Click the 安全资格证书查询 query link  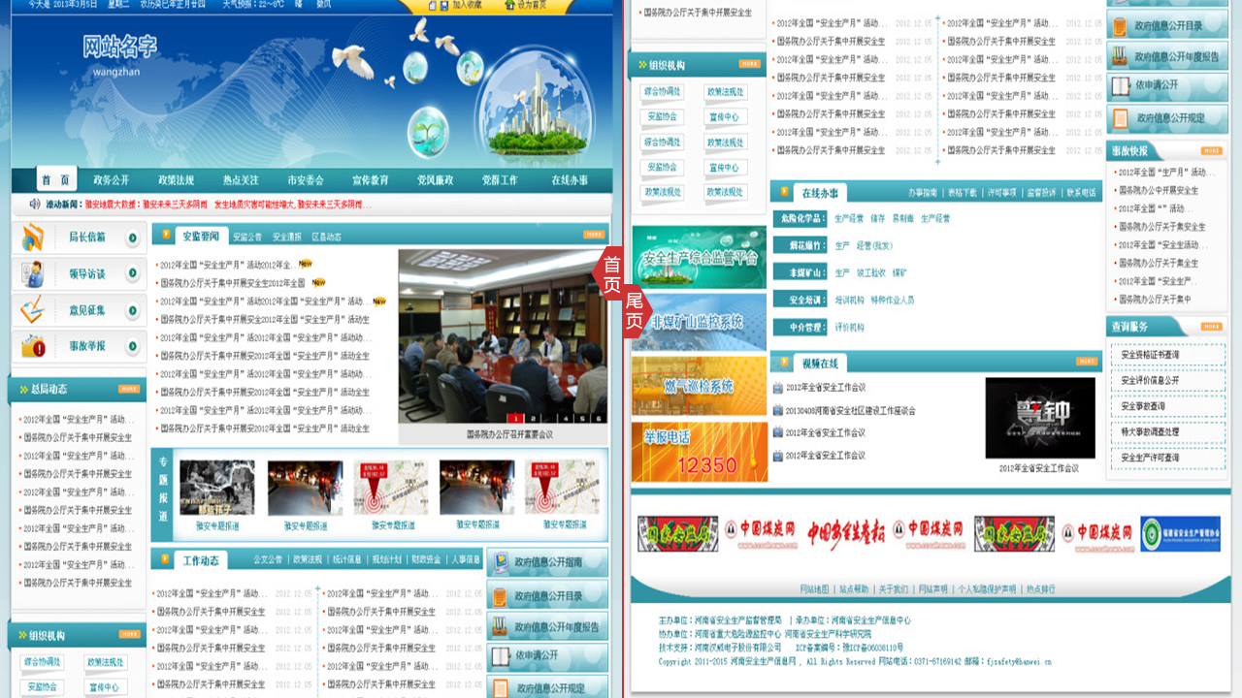coord(1150,355)
